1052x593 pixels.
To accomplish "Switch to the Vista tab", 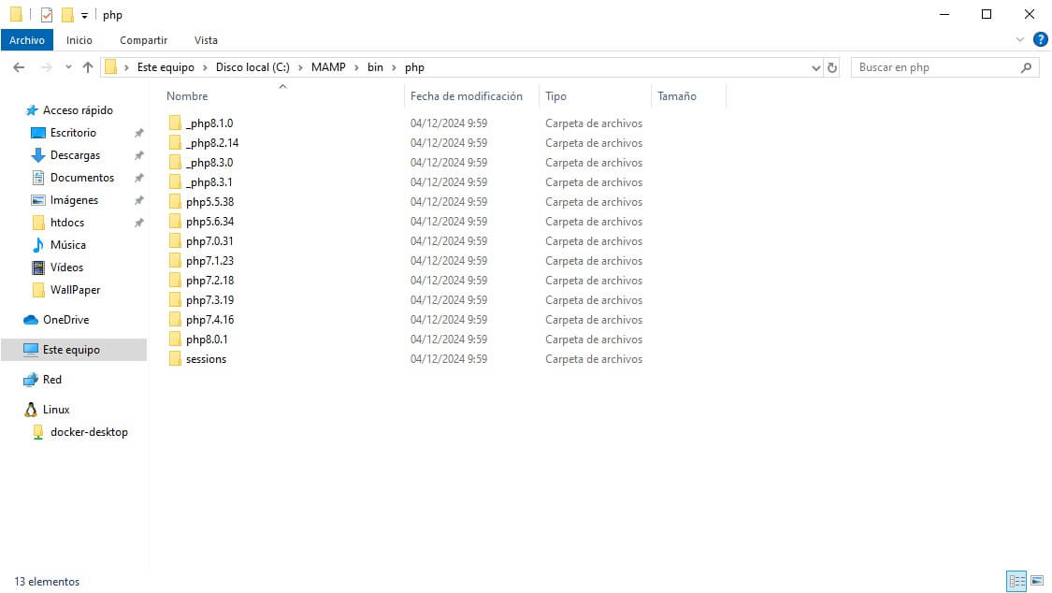I will point(206,40).
